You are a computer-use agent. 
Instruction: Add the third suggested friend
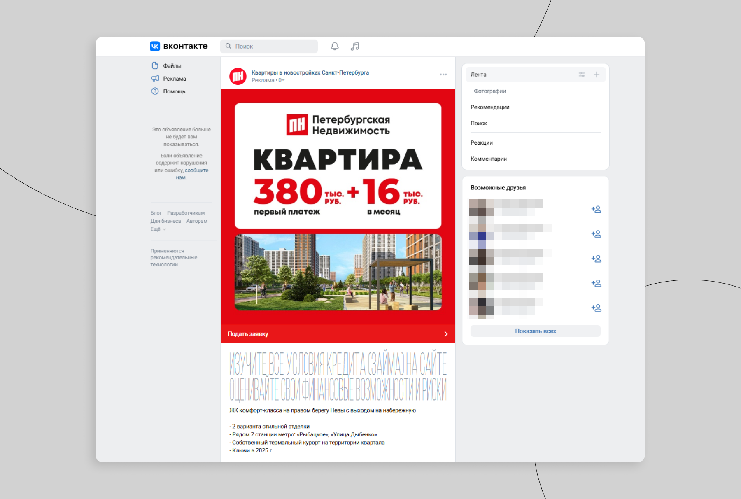[596, 259]
